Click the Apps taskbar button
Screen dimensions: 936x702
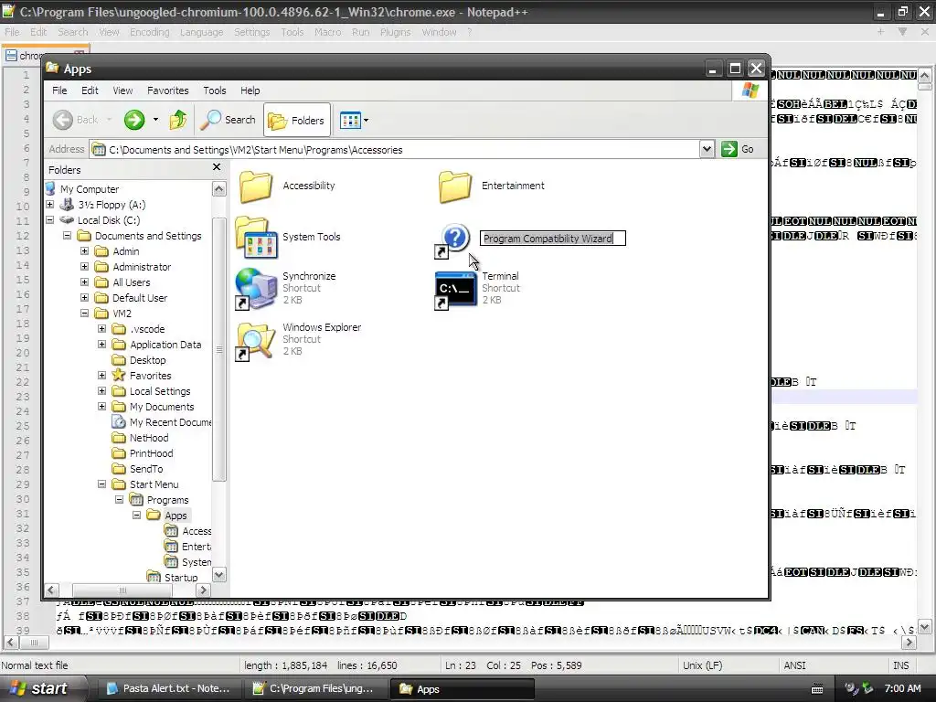tap(461, 688)
